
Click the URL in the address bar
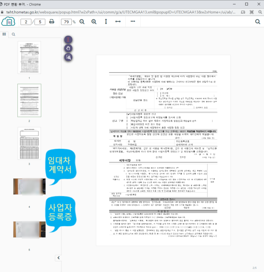click(x=121, y=12)
